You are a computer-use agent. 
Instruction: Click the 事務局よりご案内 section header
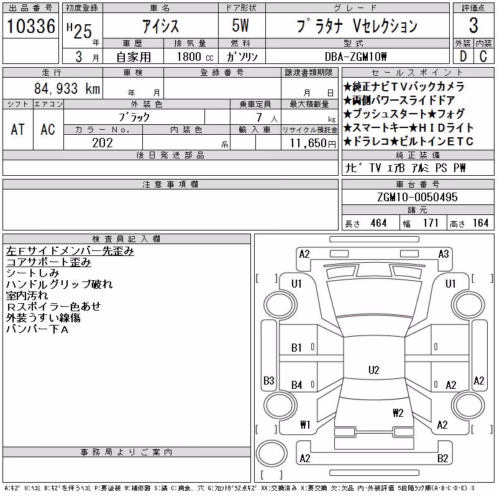(x=127, y=452)
